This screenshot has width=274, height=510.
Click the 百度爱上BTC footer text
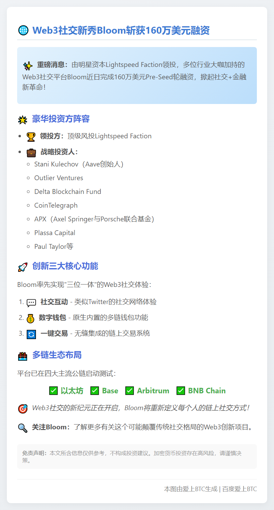pos(239,489)
